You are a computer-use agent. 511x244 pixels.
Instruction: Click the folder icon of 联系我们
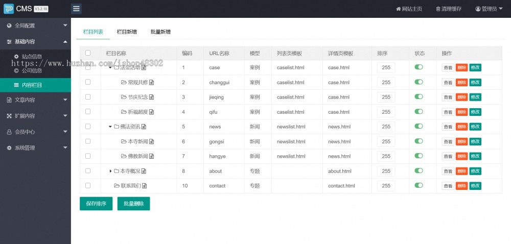(117, 186)
